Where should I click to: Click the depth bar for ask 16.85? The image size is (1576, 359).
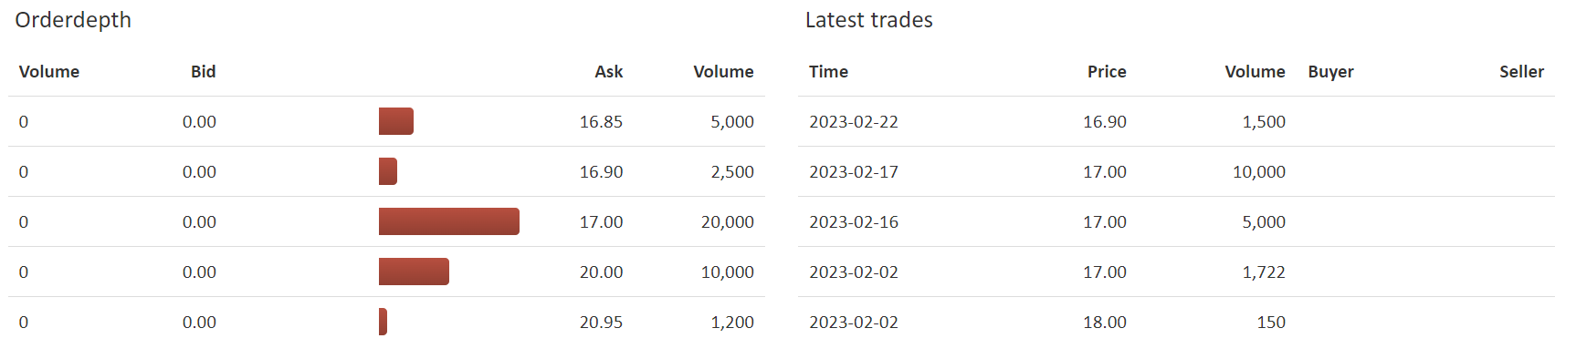tap(396, 121)
